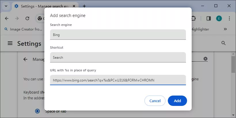This screenshot has width=236, height=118.
Task: Click the Add button in the dialog
Action: pos(177,101)
